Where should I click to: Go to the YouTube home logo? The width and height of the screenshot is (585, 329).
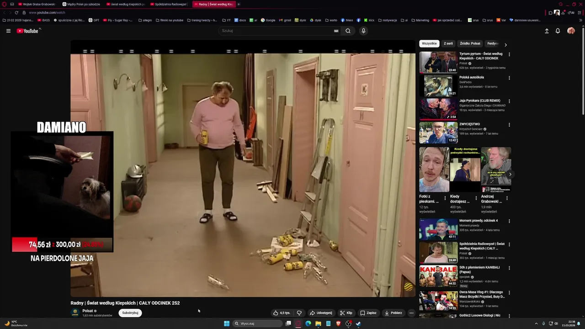28,31
